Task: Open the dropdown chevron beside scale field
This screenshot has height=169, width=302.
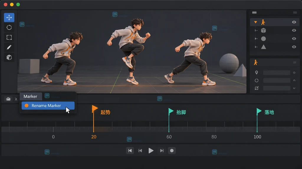Action: tap(294, 88)
